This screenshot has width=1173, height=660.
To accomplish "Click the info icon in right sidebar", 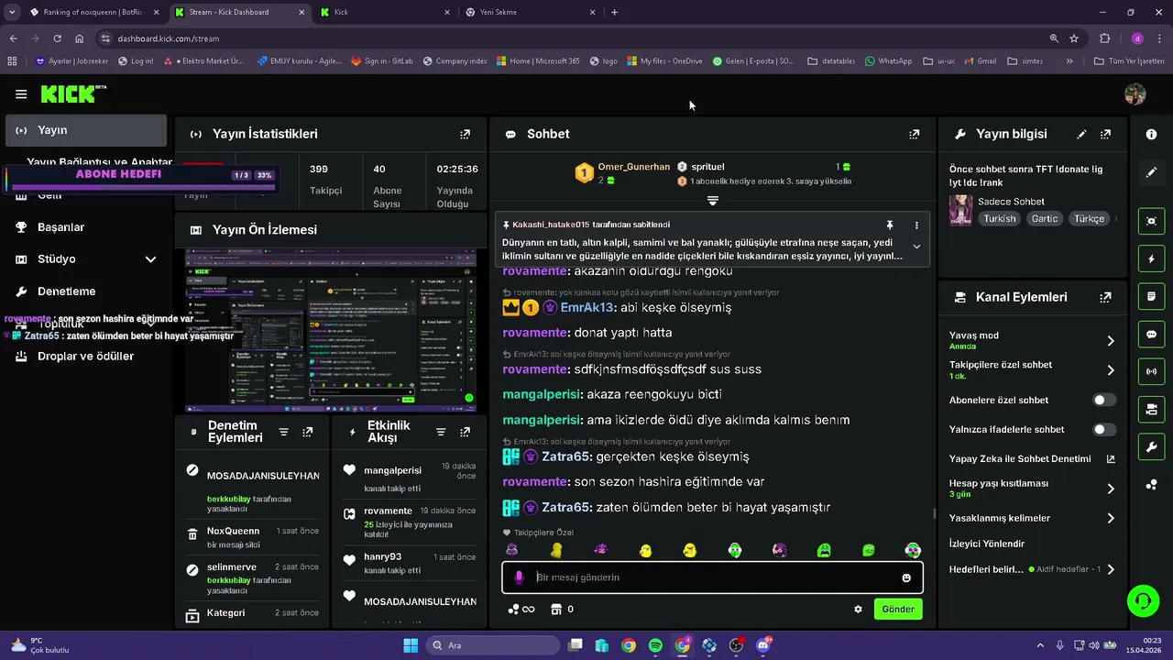I will [x=1151, y=134].
